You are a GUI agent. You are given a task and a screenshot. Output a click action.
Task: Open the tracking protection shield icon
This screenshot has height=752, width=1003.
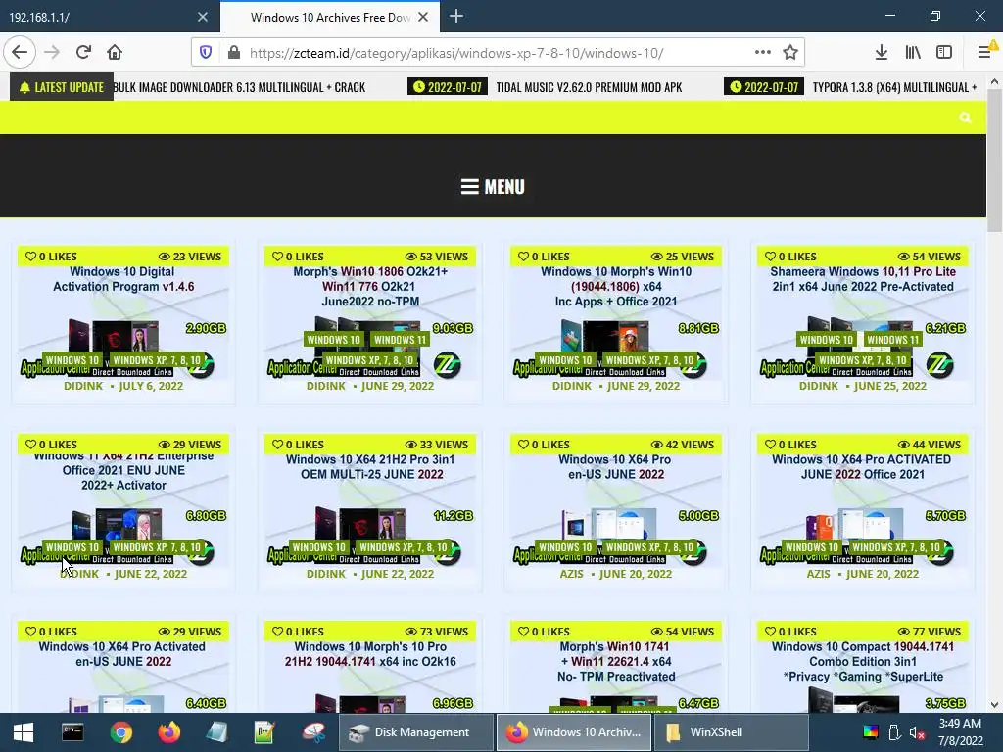206,53
